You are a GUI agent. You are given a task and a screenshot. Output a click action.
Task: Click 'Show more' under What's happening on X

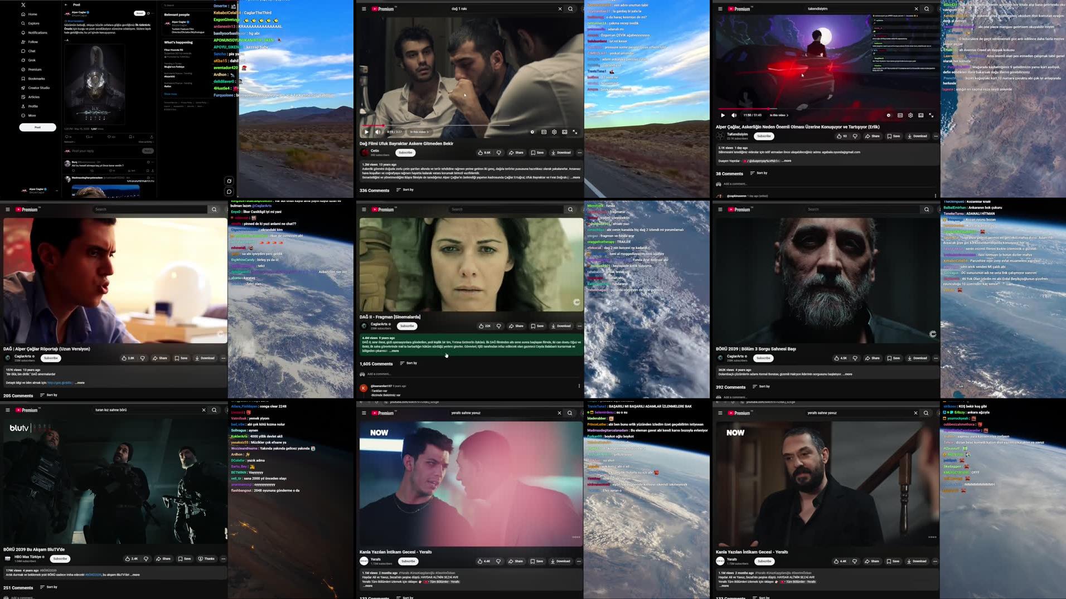170,94
